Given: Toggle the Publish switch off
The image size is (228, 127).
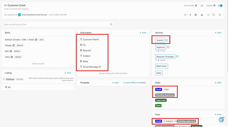Looking at the screenshot, I should (220, 6).
